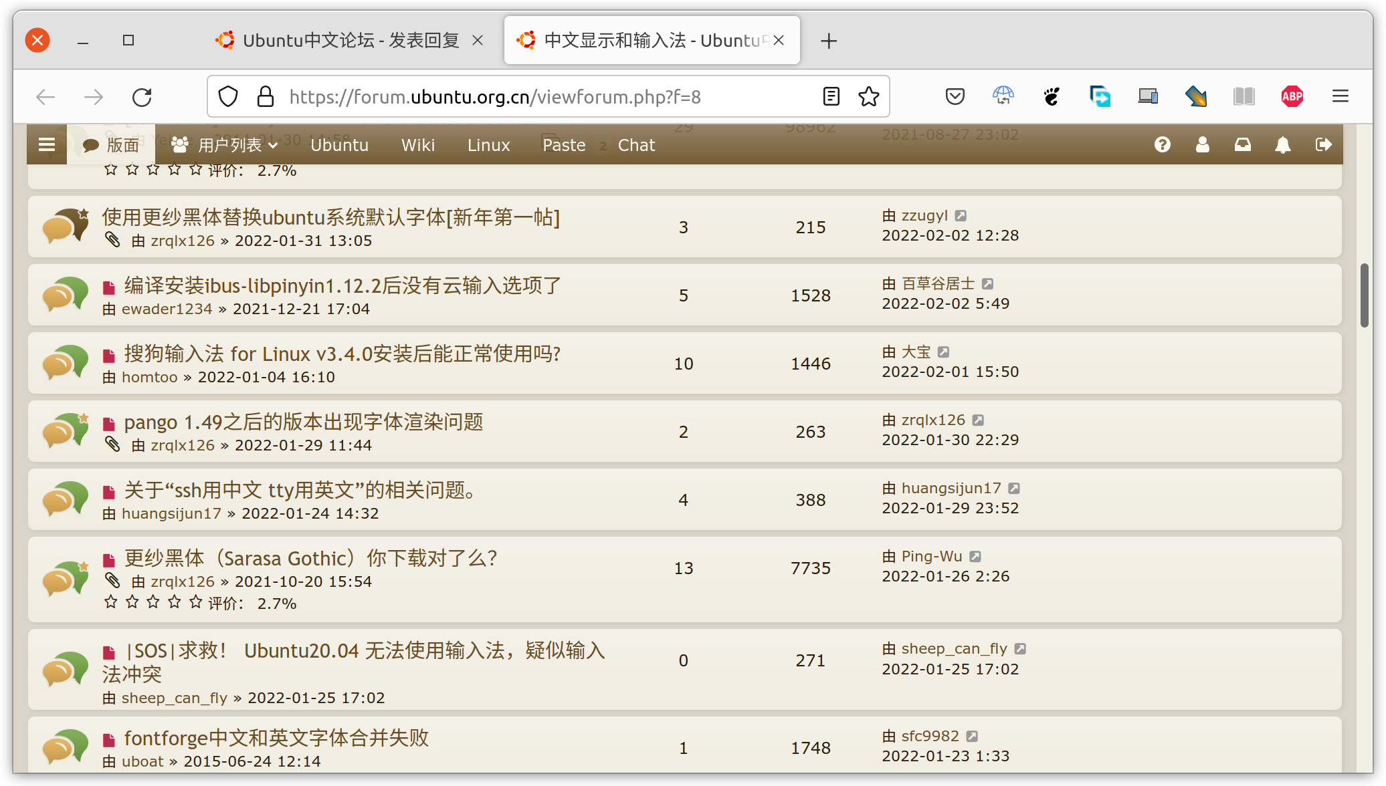Open topic pango 1.49之后的版本出现字体渲染问题
The width and height of the screenshot is (1386, 786).
click(x=304, y=422)
